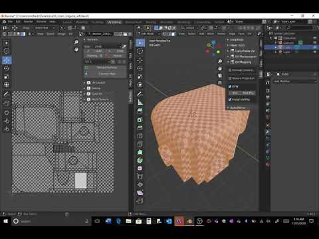
Task: Open the Modifiers tab in the Properties editor
Action: (x=268, y=132)
